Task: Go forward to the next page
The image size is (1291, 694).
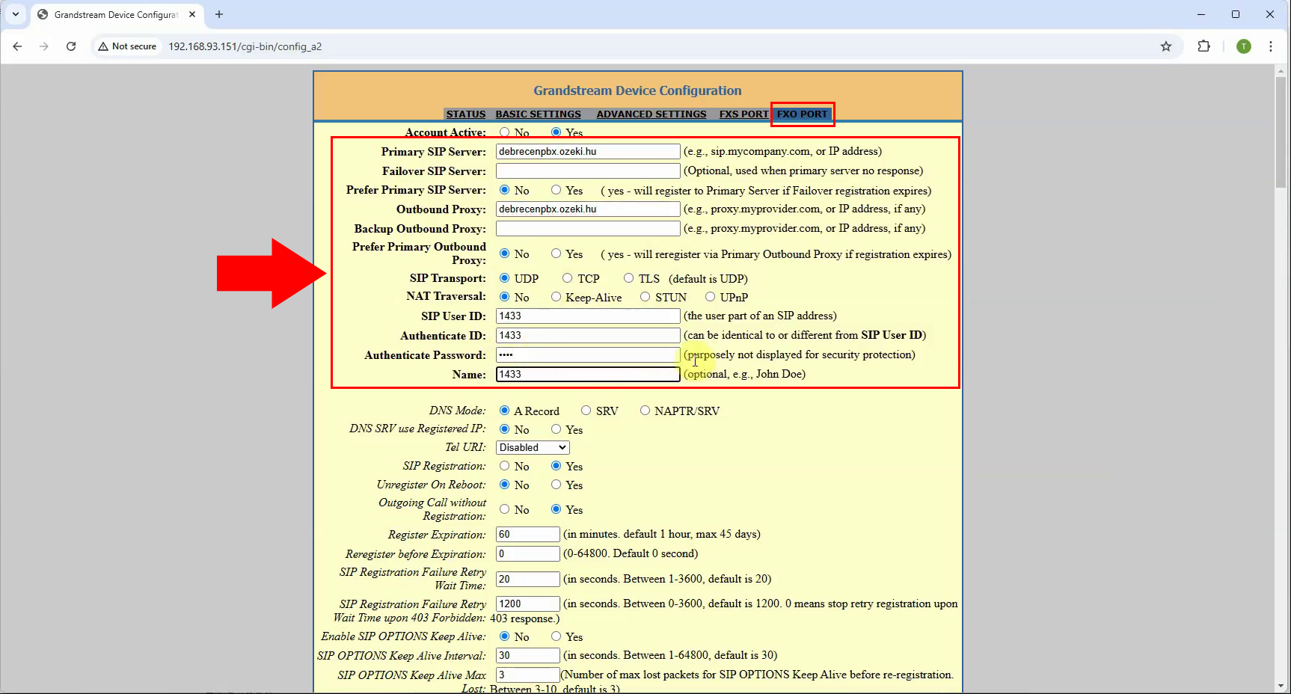Action: point(44,46)
